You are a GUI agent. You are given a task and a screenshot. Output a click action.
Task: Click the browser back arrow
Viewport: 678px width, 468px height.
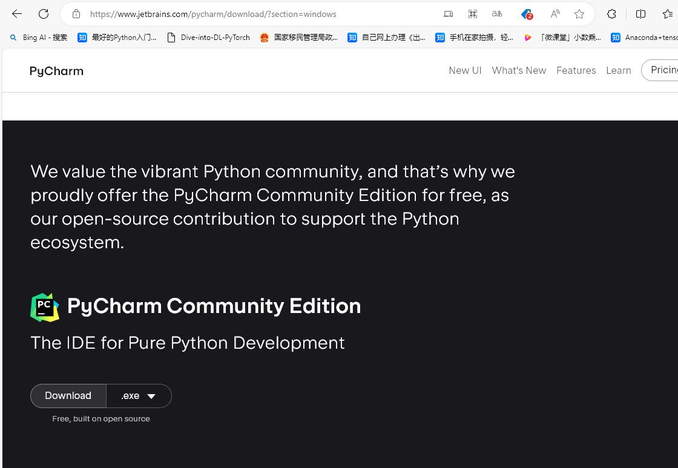(x=17, y=14)
